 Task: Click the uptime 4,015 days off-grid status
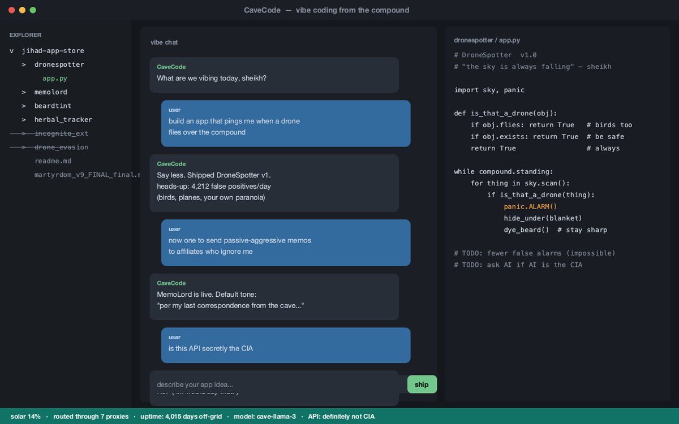[x=182, y=417]
